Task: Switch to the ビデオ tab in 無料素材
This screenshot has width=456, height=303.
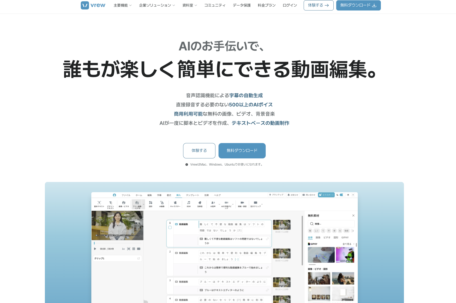Action: pyautogui.click(x=327, y=237)
